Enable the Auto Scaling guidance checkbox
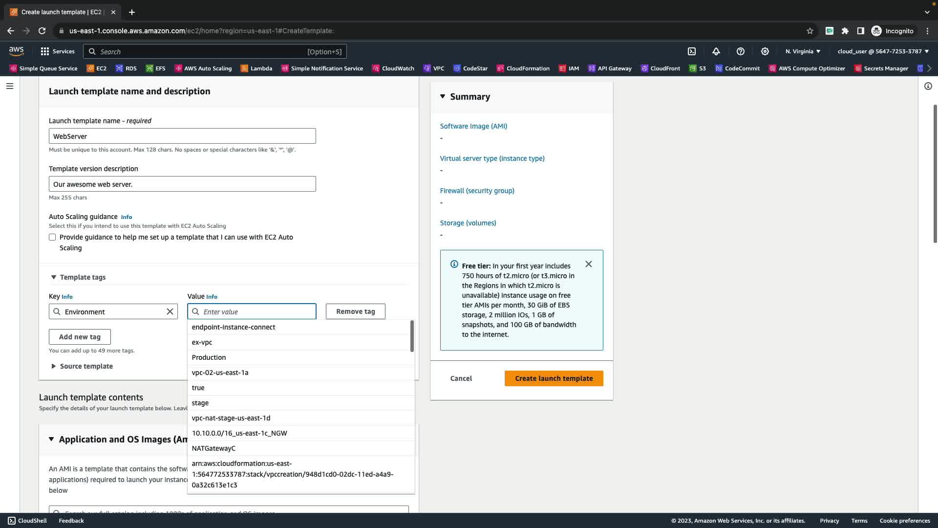The image size is (938, 528). (52, 237)
